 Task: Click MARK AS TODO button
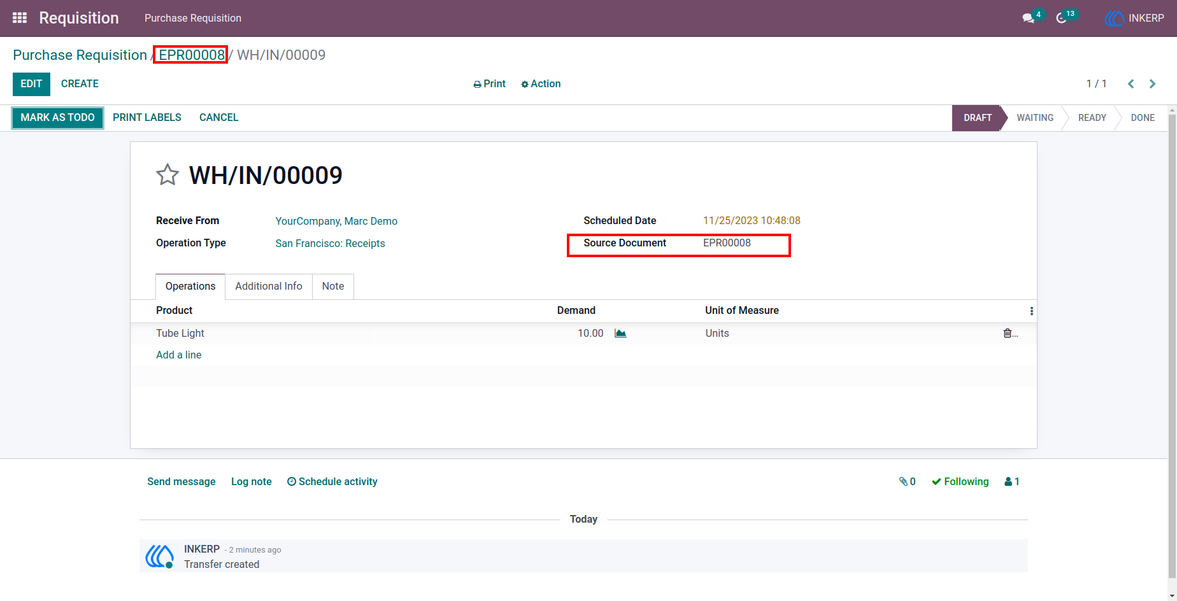57,117
